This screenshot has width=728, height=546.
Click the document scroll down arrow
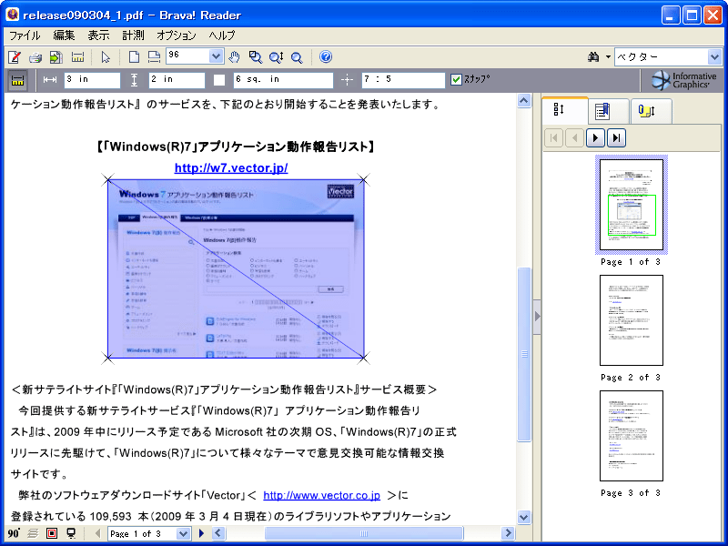point(525,517)
